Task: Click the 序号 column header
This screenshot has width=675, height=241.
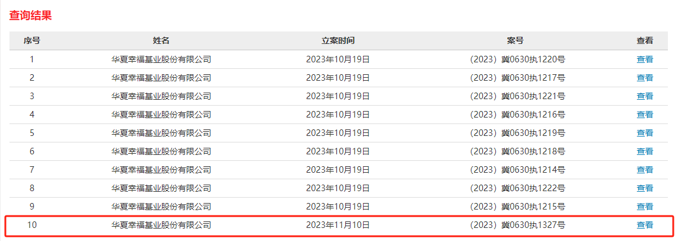Action: click(x=32, y=41)
